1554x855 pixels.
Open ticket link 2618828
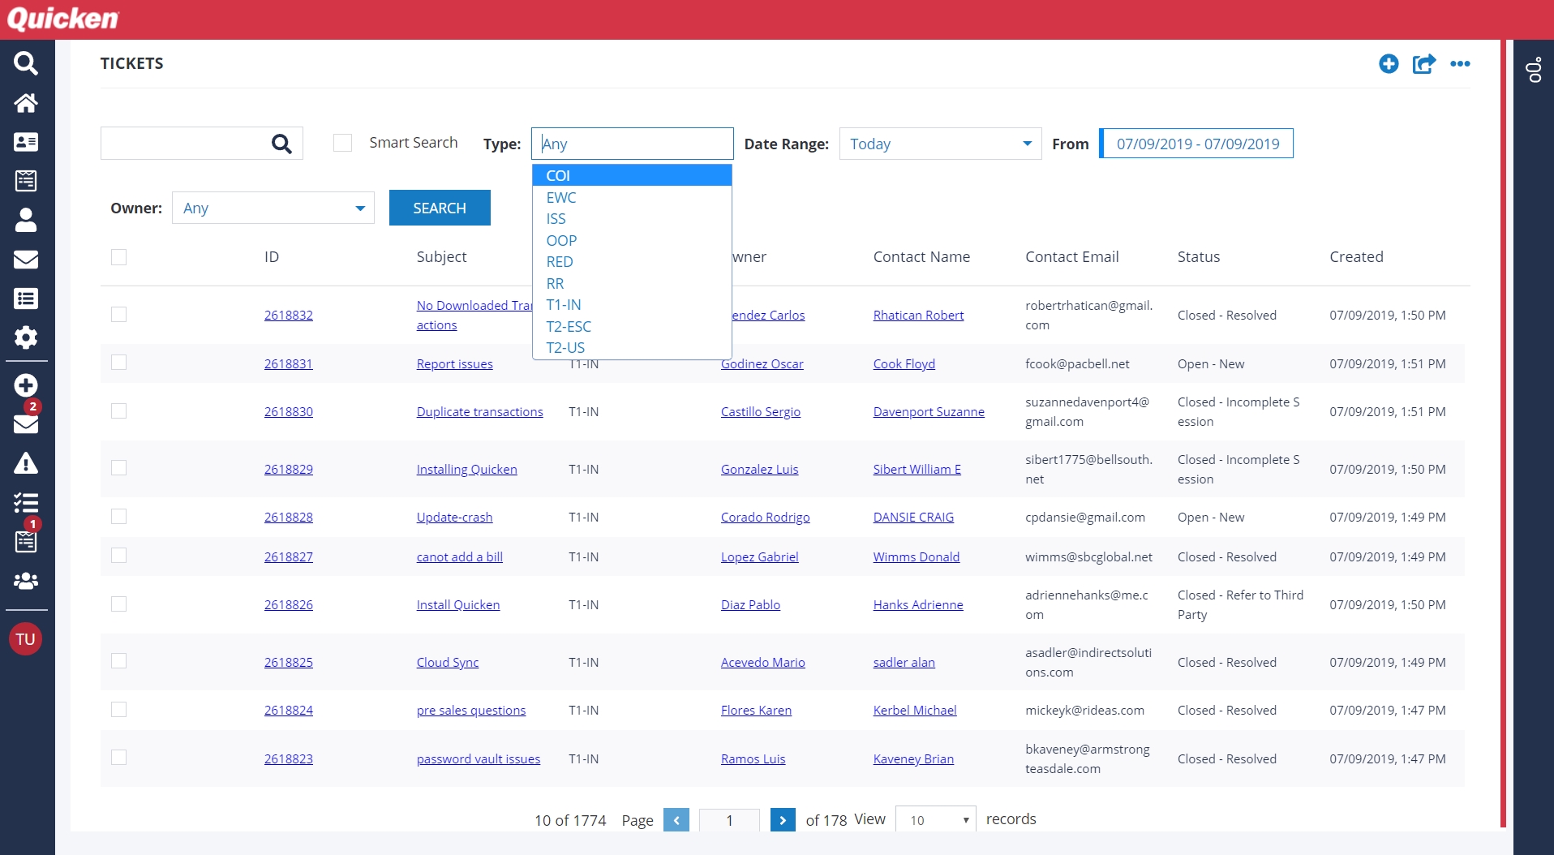coord(288,518)
